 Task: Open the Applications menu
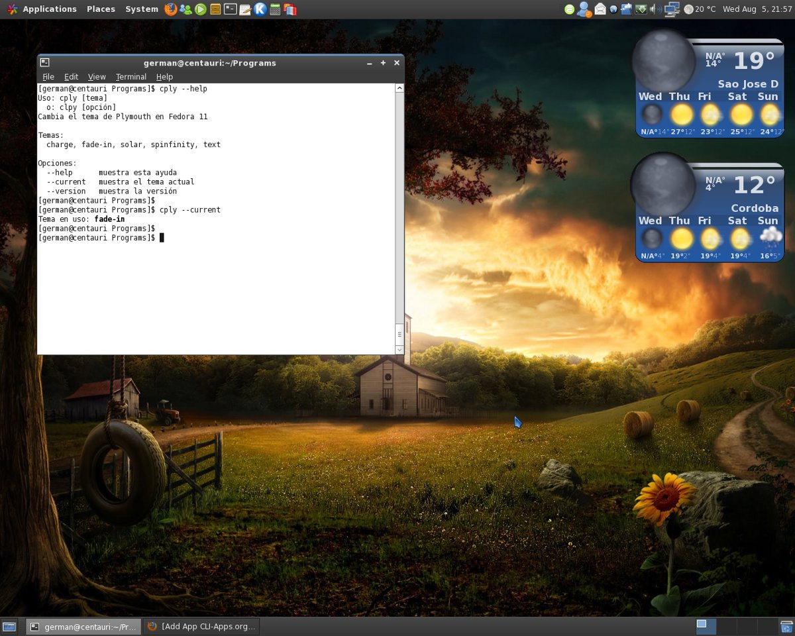pyautogui.click(x=42, y=9)
